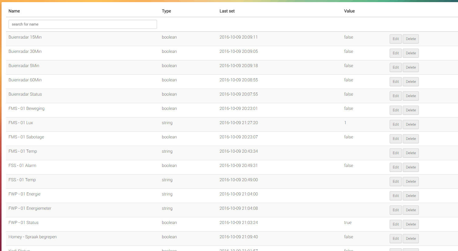Screen dimensions: 458x251
Task: Delete the Buienradar 15Min variable
Action: 411,39
